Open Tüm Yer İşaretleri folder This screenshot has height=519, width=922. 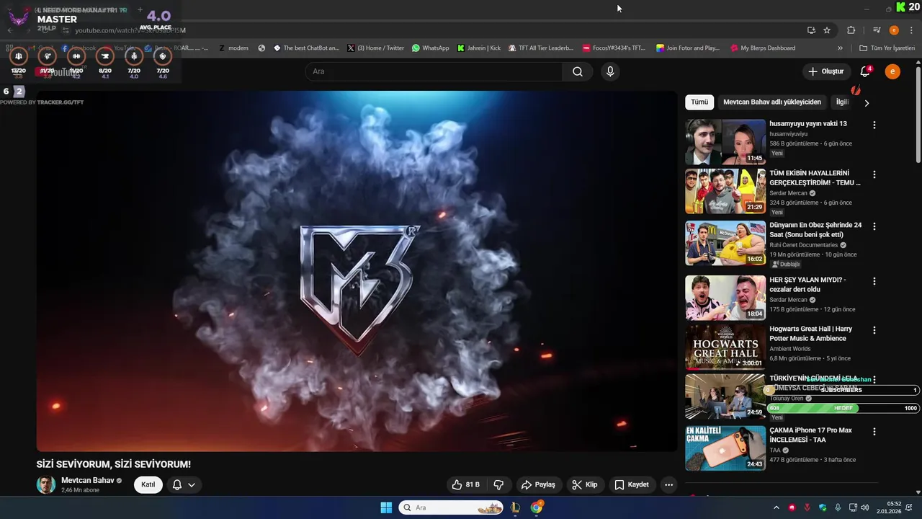point(887,48)
